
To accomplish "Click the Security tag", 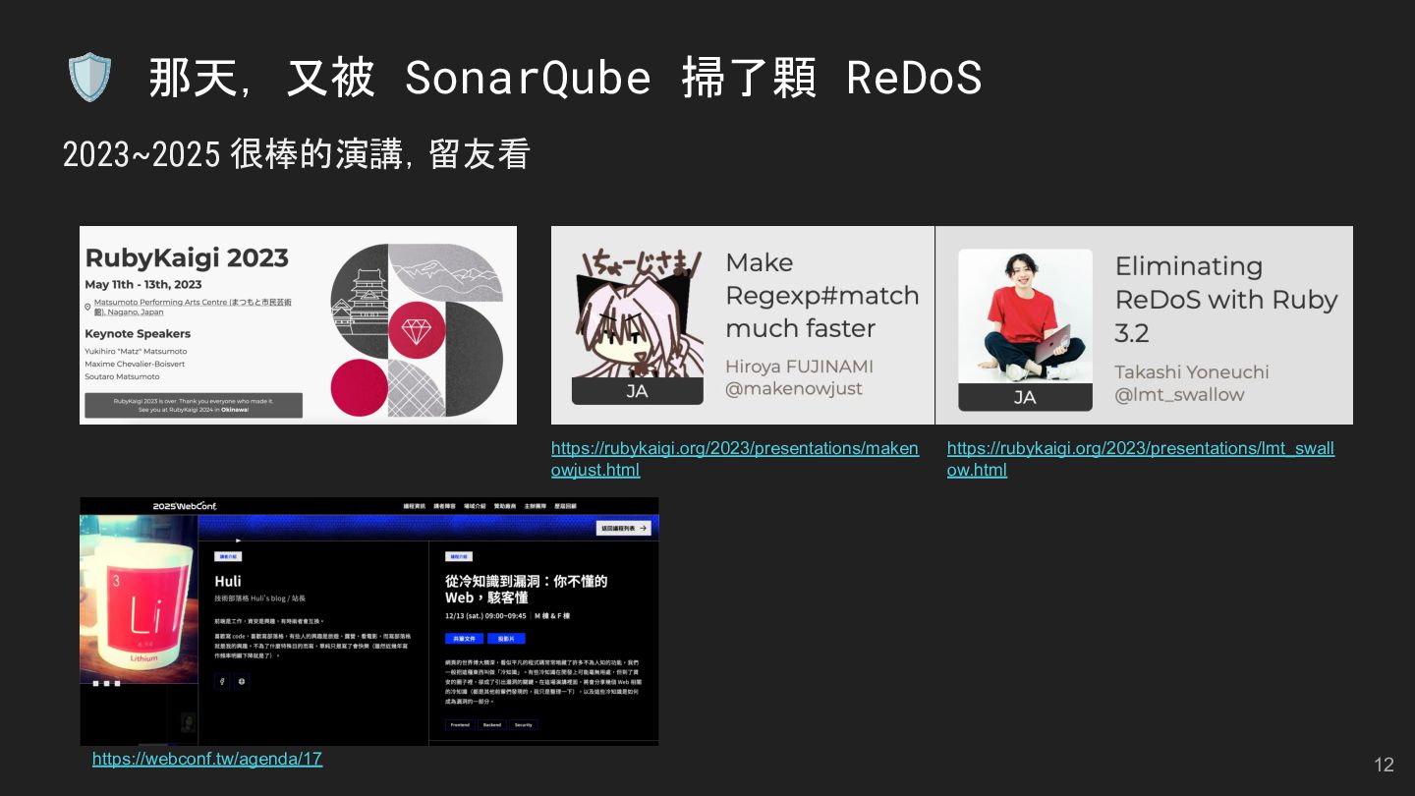I will (524, 725).
